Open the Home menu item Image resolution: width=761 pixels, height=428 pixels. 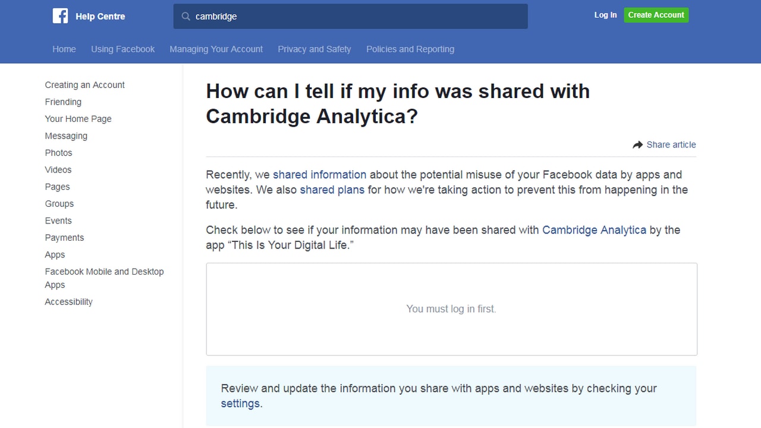64,49
